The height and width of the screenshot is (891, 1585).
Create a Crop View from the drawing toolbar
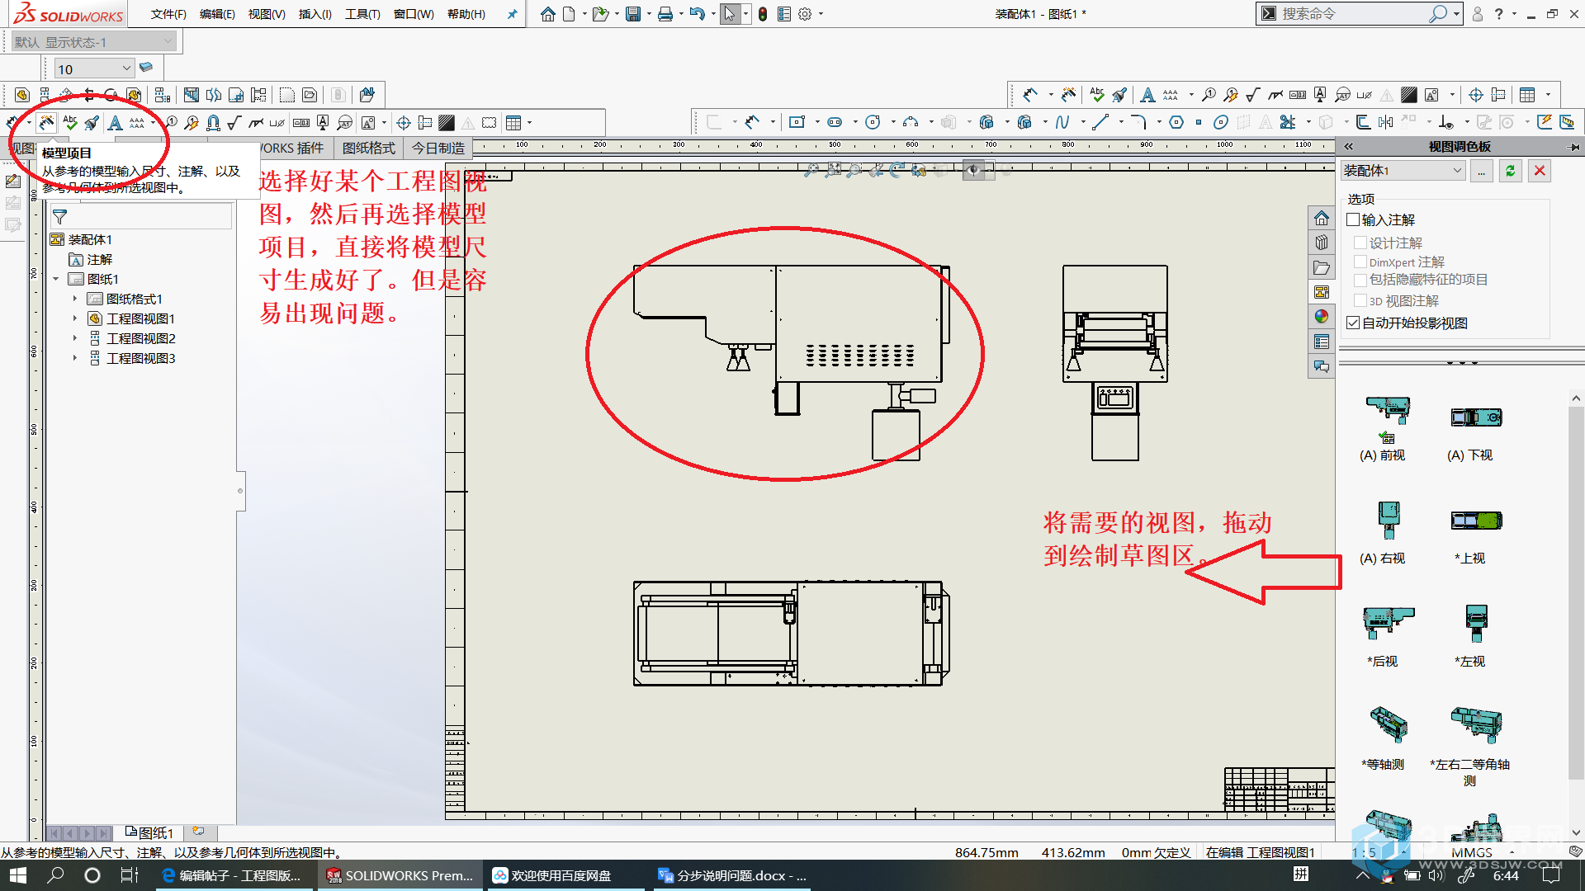(x=236, y=95)
